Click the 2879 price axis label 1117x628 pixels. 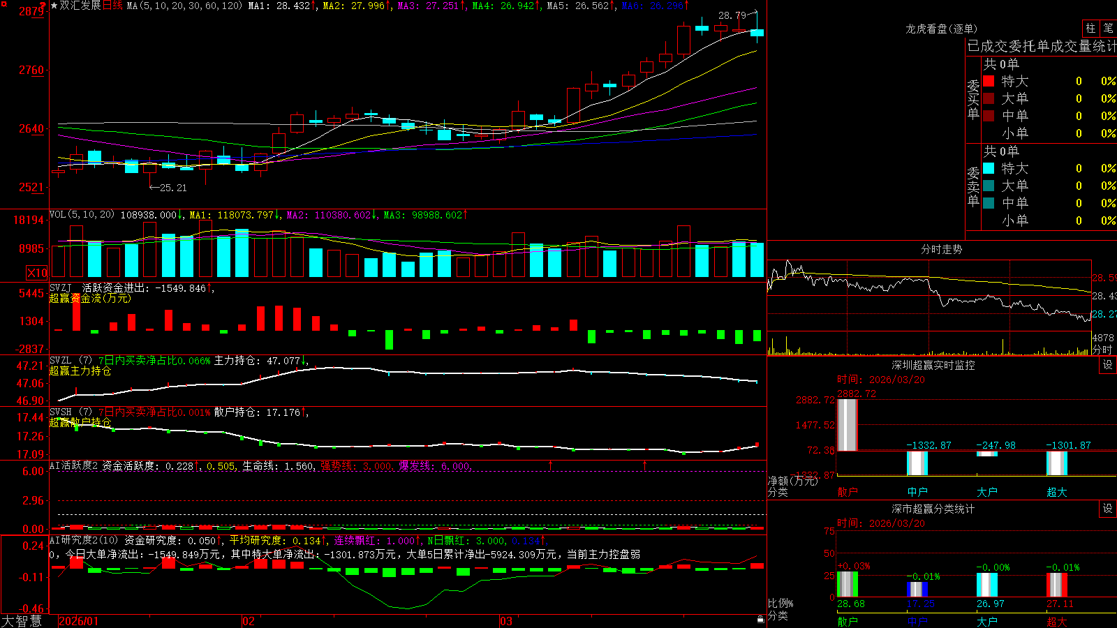(31, 11)
